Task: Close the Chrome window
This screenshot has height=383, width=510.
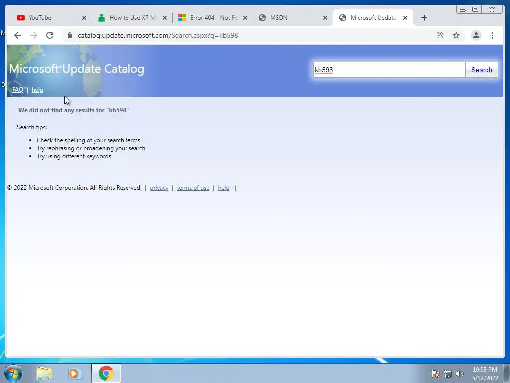Action: [492, 10]
